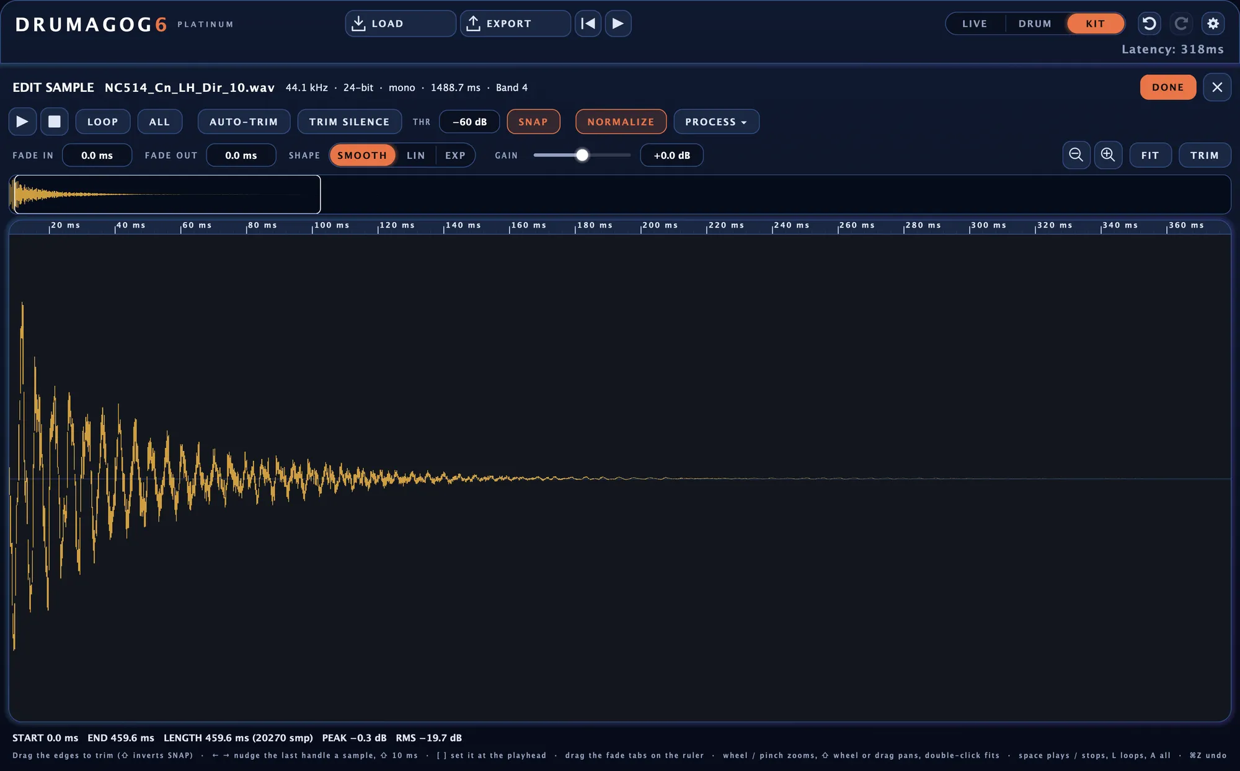Click the Latency: 318ms readout
This screenshot has height=771, width=1240.
1172,49
